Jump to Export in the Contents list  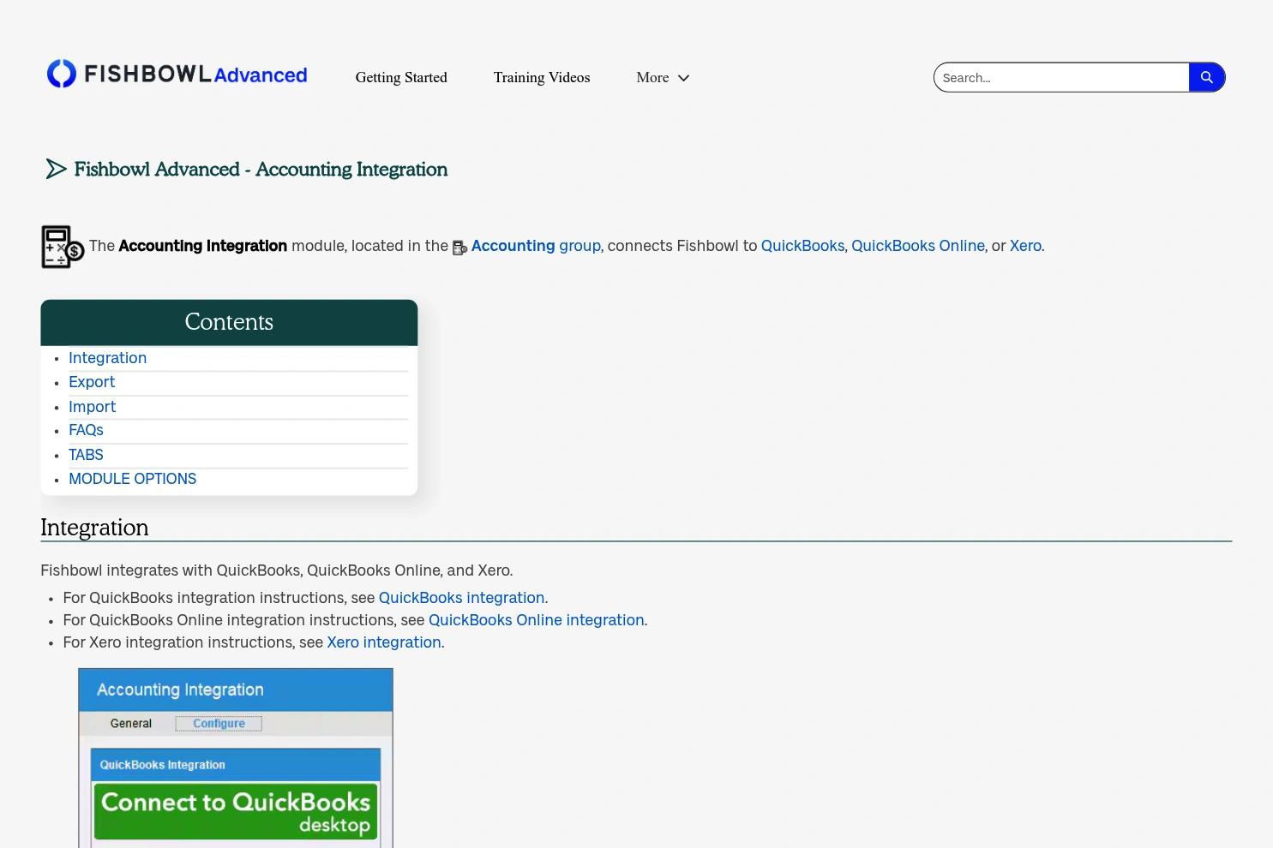pyautogui.click(x=92, y=382)
